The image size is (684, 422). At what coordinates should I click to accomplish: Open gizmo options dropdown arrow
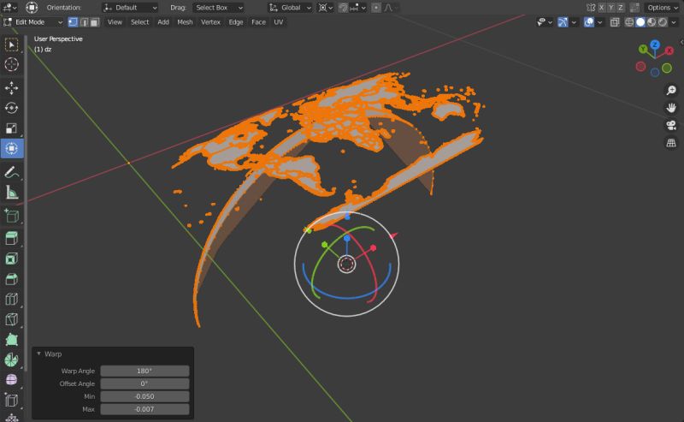point(574,22)
